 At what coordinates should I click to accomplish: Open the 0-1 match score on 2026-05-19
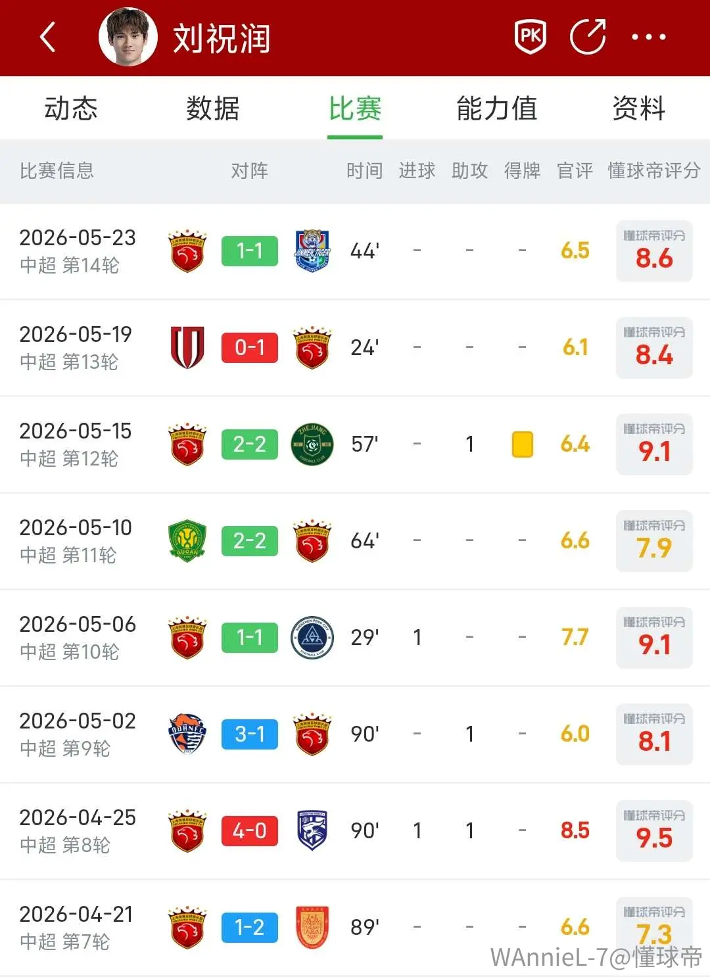pos(250,348)
